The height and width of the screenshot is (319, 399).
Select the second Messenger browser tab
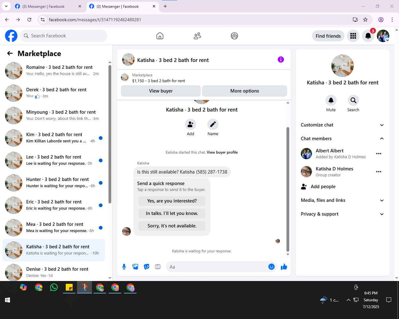(x=122, y=6)
